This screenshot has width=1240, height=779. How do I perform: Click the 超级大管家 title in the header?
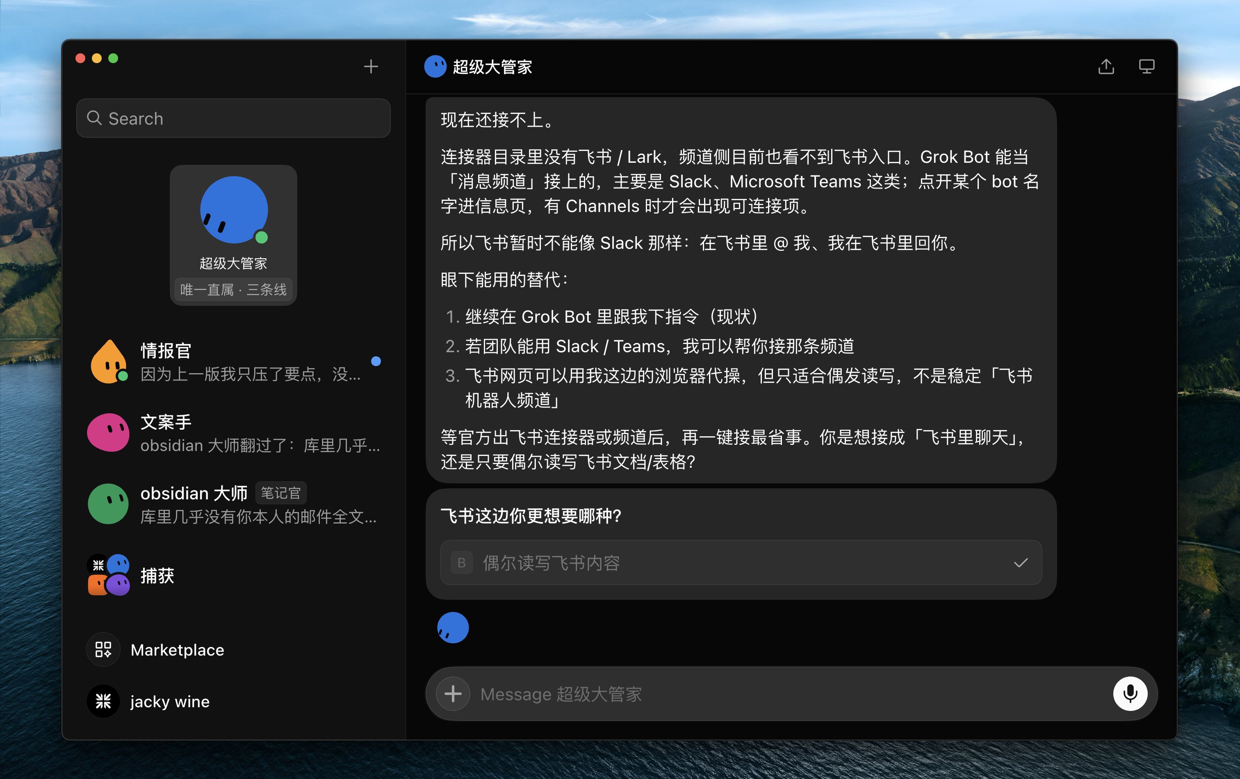pyautogui.click(x=492, y=67)
